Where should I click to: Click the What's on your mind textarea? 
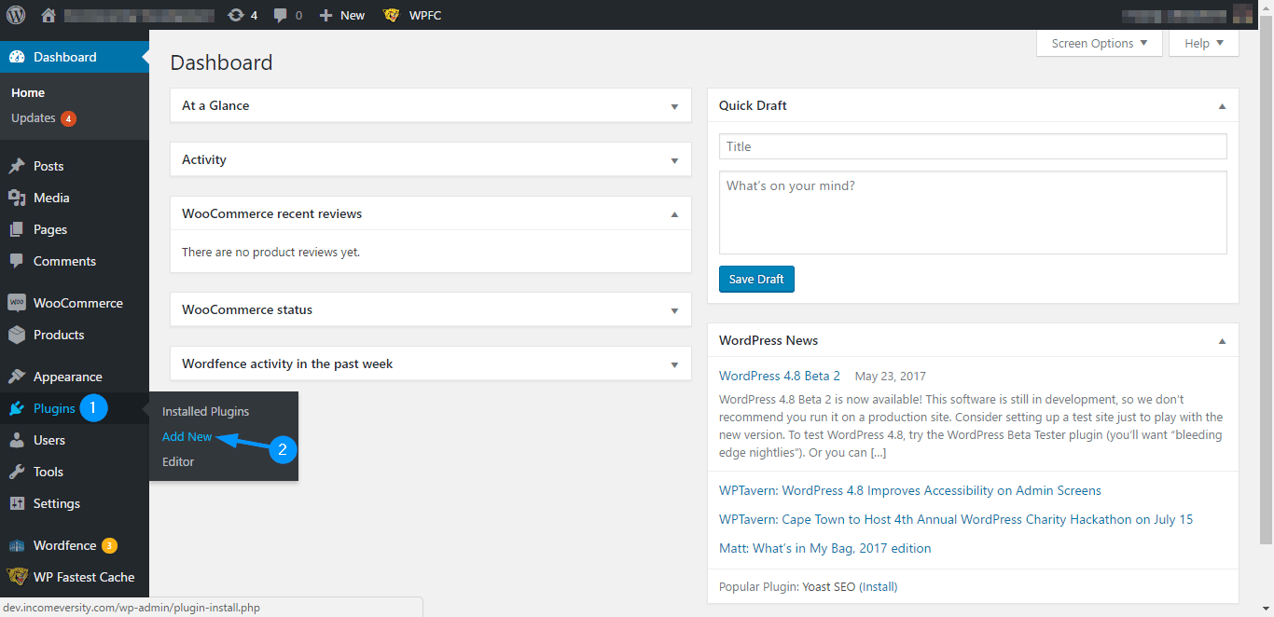(x=973, y=213)
